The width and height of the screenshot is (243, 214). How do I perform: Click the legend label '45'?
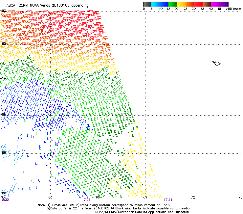click(x=219, y=9)
